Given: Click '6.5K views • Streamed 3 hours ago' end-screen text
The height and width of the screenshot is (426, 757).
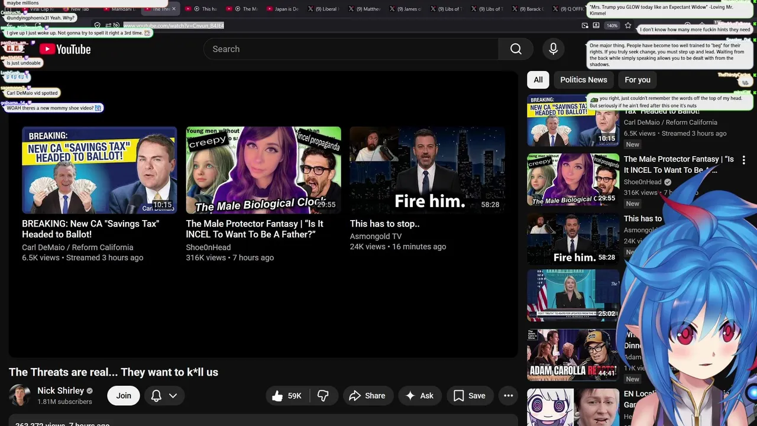Looking at the screenshot, I should click(83, 258).
